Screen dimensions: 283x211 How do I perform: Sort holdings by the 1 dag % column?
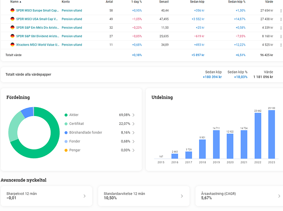pos(137,2)
